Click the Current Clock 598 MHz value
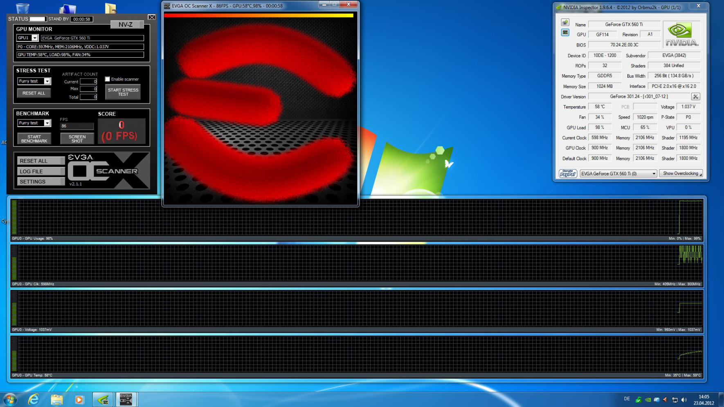This screenshot has width=724, height=407. [x=600, y=138]
